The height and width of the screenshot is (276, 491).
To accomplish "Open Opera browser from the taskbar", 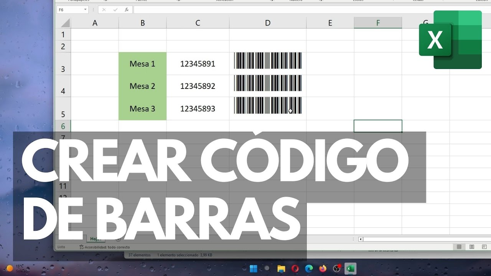I will 295,268.
